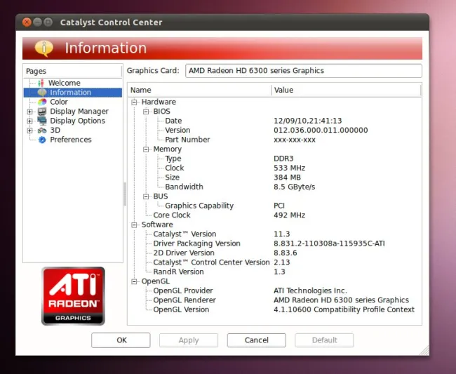Click the Graphics Card name field
456x374 pixels.
304,71
